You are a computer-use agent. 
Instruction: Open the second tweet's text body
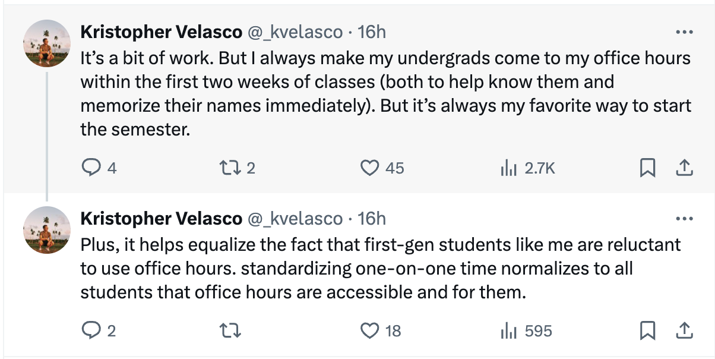[x=380, y=269]
